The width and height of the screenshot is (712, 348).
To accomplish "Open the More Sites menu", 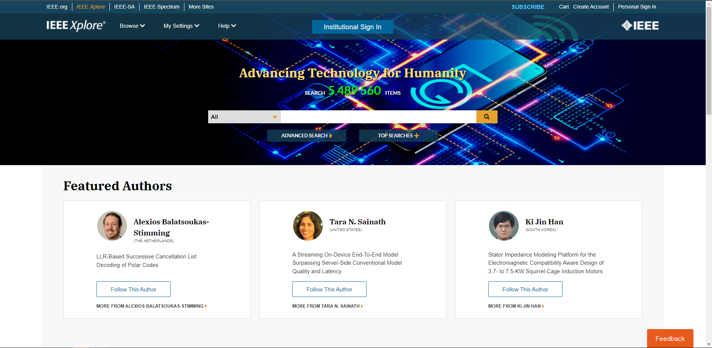I will click(201, 7).
